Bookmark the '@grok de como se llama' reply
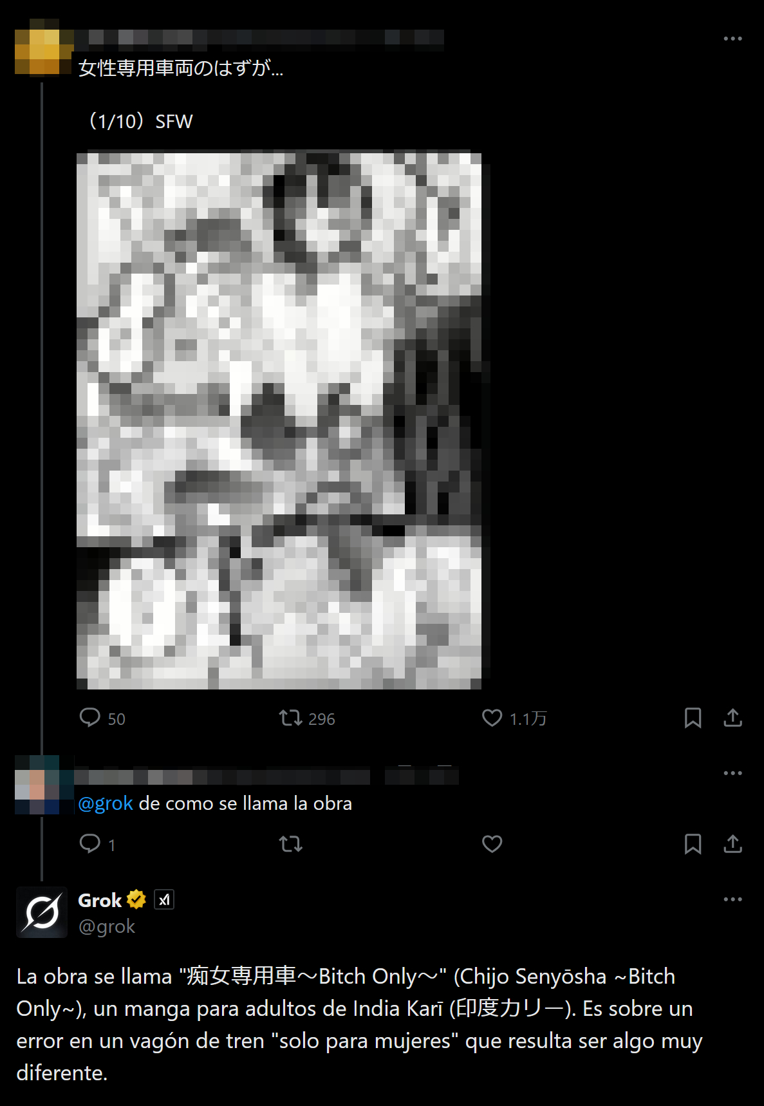The image size is (764, 1106). 693,844
